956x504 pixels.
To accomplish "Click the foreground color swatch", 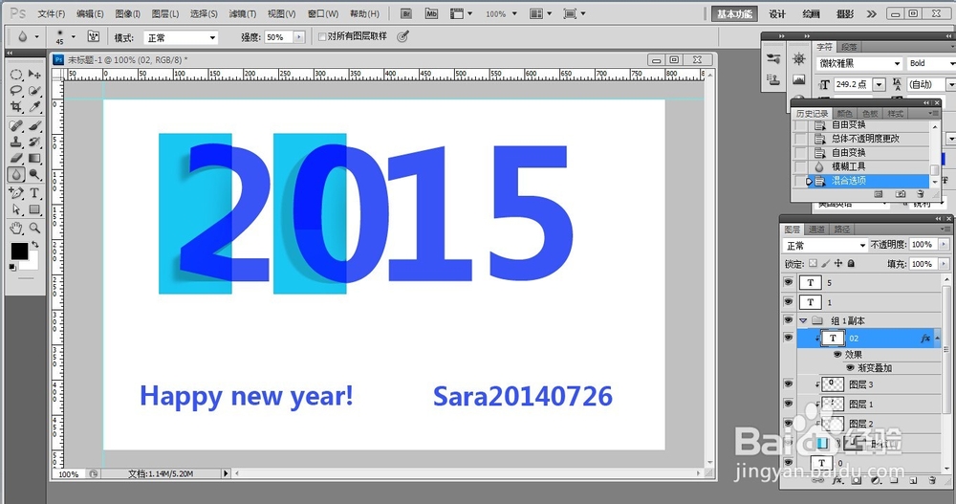I will (19, 251).
